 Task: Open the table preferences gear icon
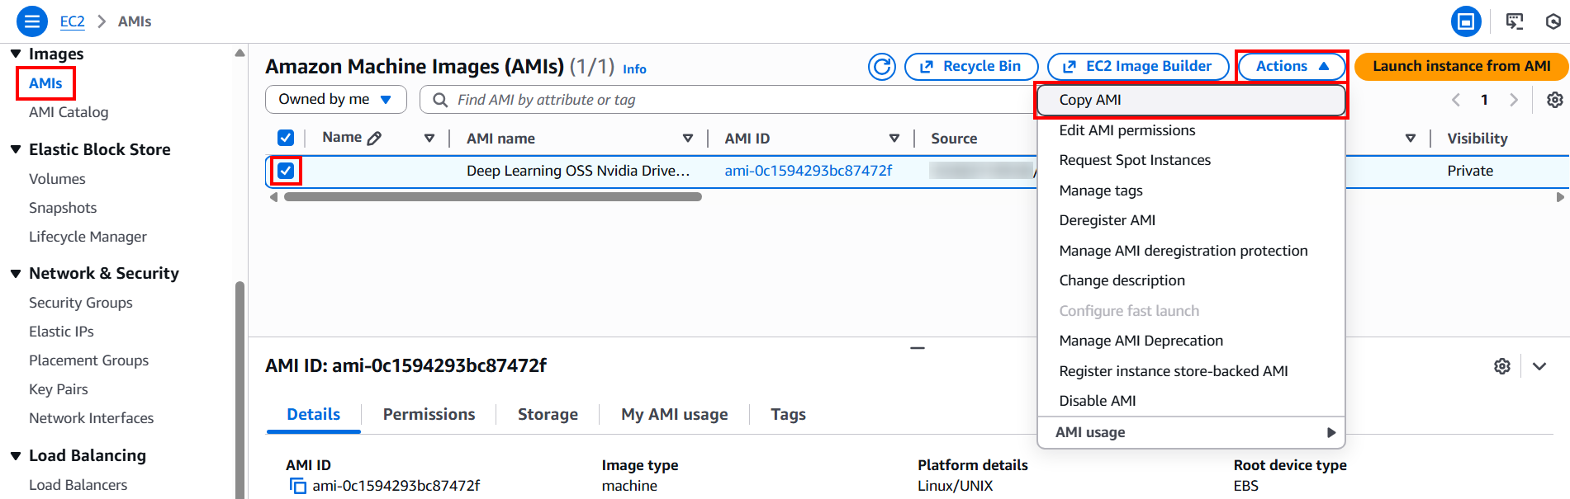pyautogui.click(x=1554, y=100)
